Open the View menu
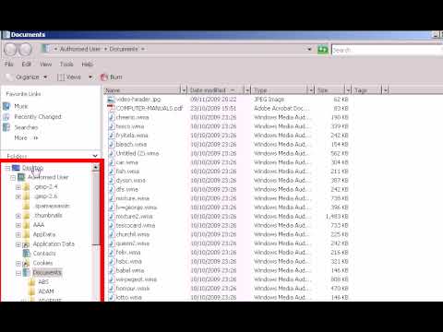 click(45, 65)
